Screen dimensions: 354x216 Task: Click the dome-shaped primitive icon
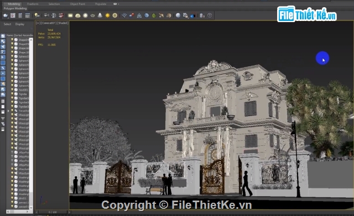[78, 15]
